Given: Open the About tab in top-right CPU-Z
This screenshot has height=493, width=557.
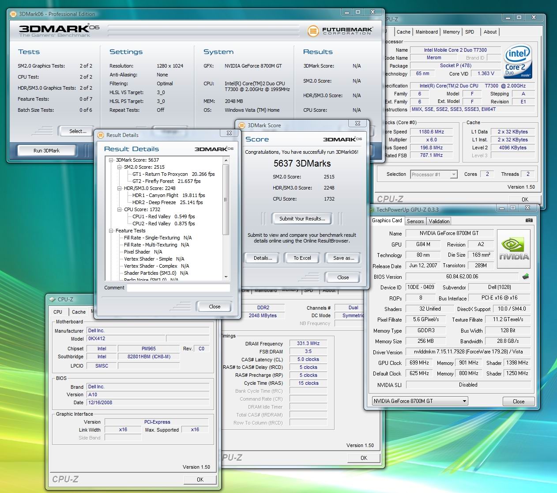Looking at the screenshot, I should click(x=490, y=32).
